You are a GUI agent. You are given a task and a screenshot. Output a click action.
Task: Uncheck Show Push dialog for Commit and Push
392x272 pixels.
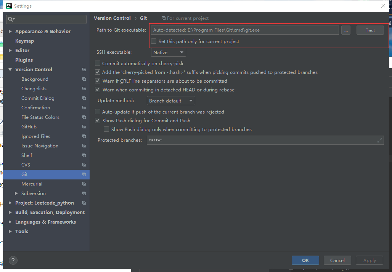98,121
